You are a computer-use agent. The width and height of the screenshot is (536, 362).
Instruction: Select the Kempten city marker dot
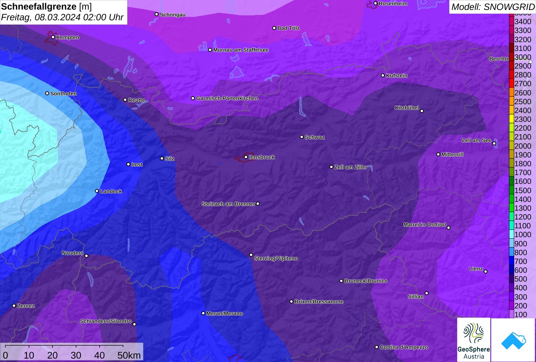coord(53,37)
